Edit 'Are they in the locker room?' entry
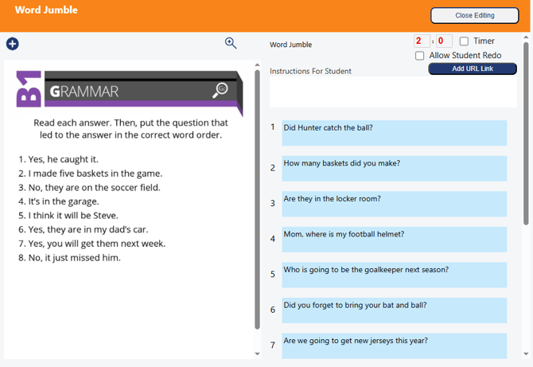The width and height of the screenshot is (533, 367). [x=394, y=204]
